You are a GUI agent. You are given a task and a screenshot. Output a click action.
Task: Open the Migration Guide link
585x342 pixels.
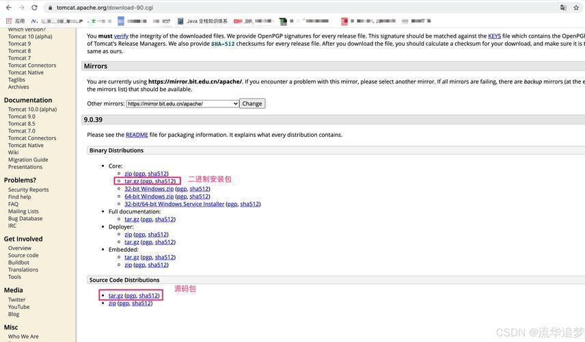click(28, 159)
